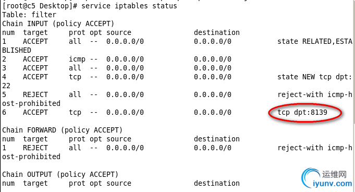Click the Chain FORWARD heading

[62, 130]
